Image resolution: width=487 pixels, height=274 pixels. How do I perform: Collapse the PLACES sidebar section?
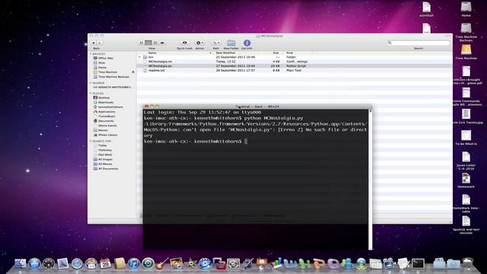[x=91, y=93]
